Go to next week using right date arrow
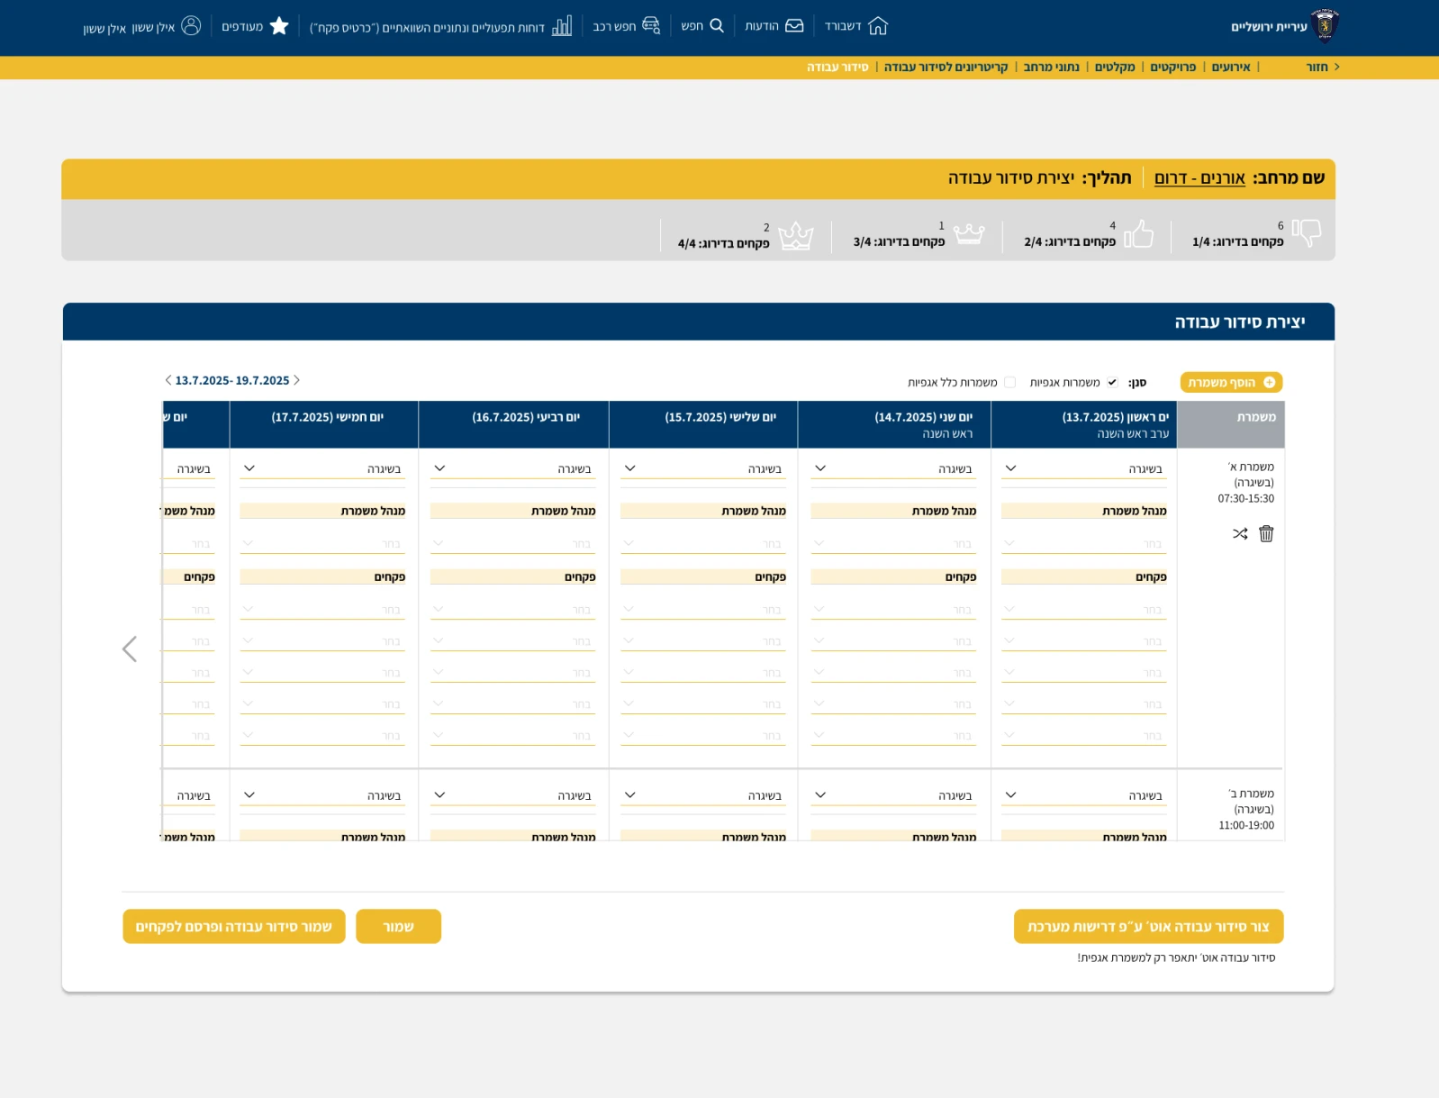 (297, 380)
